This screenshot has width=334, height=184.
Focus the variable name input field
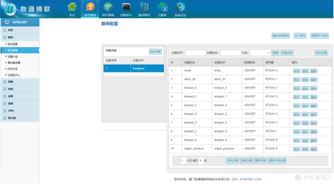(x=195, y=53)
